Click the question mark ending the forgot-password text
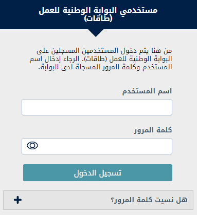Image resolution: width=197 pixels, height=215 pixels. coord(113,200)
